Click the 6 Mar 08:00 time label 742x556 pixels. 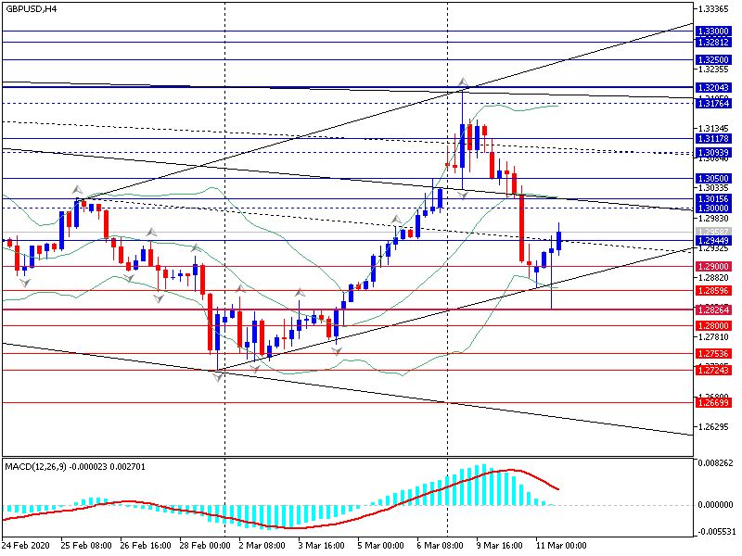coord(441,546)
